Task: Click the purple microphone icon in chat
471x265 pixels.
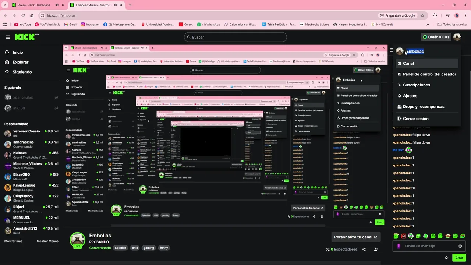Action: pyautogui.click(x=399, y=246)
